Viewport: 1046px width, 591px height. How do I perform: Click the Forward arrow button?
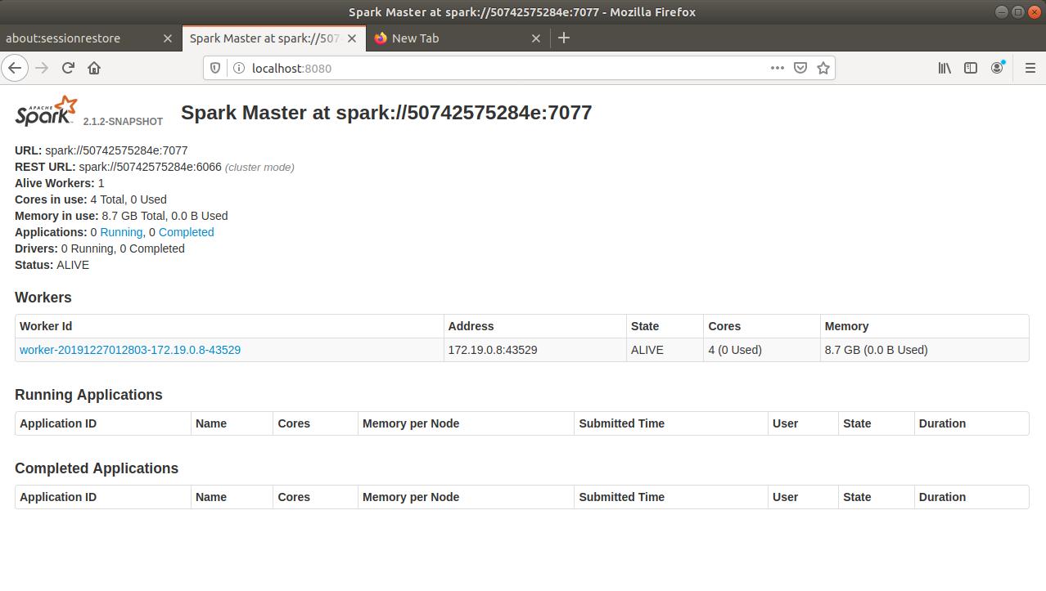(x=42, y=68)
